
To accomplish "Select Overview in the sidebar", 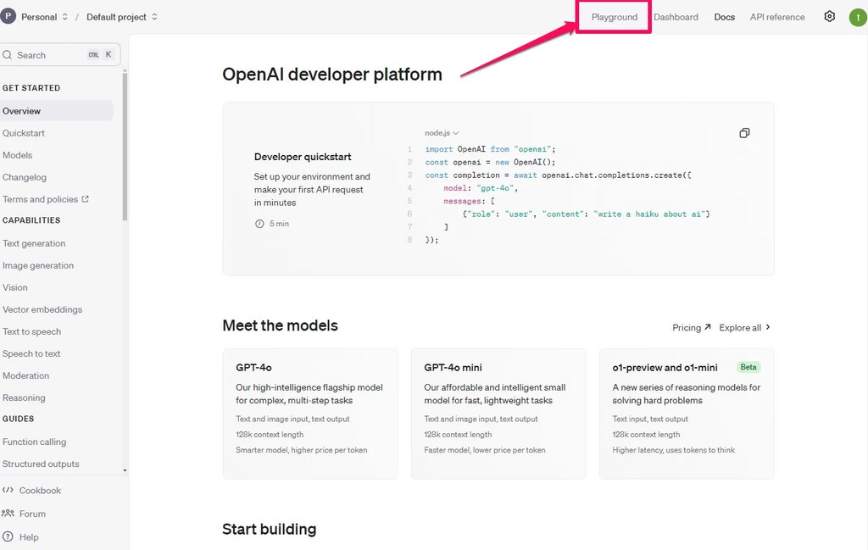I will point(57,111).
